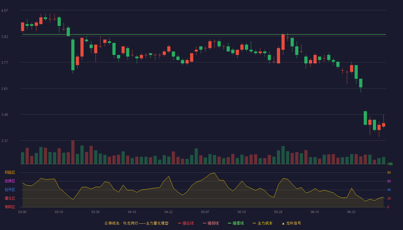Click the green 100 indicator axis value
This screenshot has width=403, height=230.
tap(390, 164)
